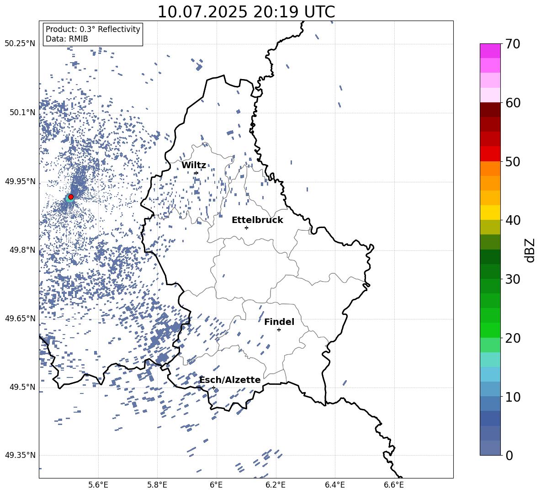
Task: Click the Esch/Alzette city label
Action: 230,380
